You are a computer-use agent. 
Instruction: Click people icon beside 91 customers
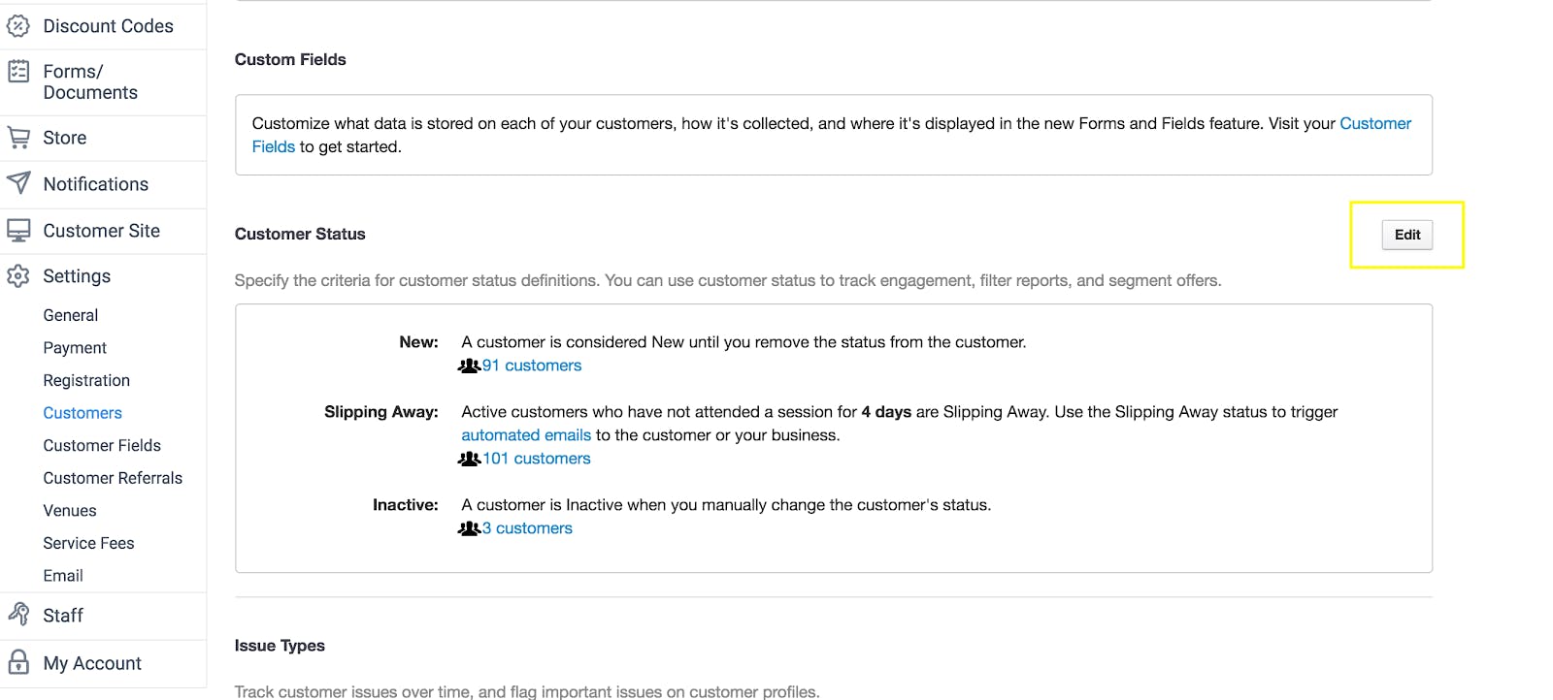pos(470,366)
